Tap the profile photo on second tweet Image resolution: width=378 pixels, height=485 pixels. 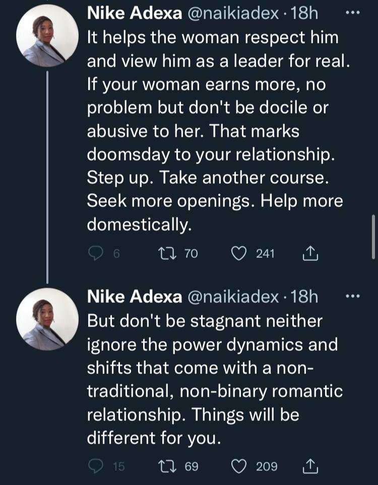tap(47, 319)
